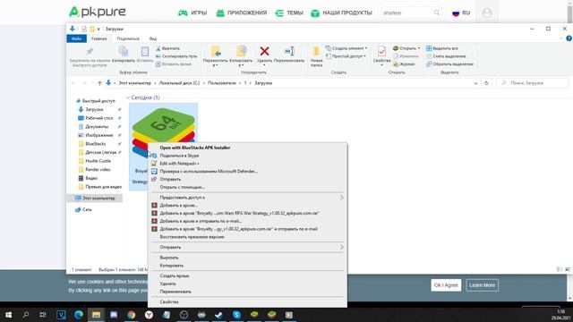Open the Открыть dropdown in ribbon
573x322 pixels.
coord(406,48)
